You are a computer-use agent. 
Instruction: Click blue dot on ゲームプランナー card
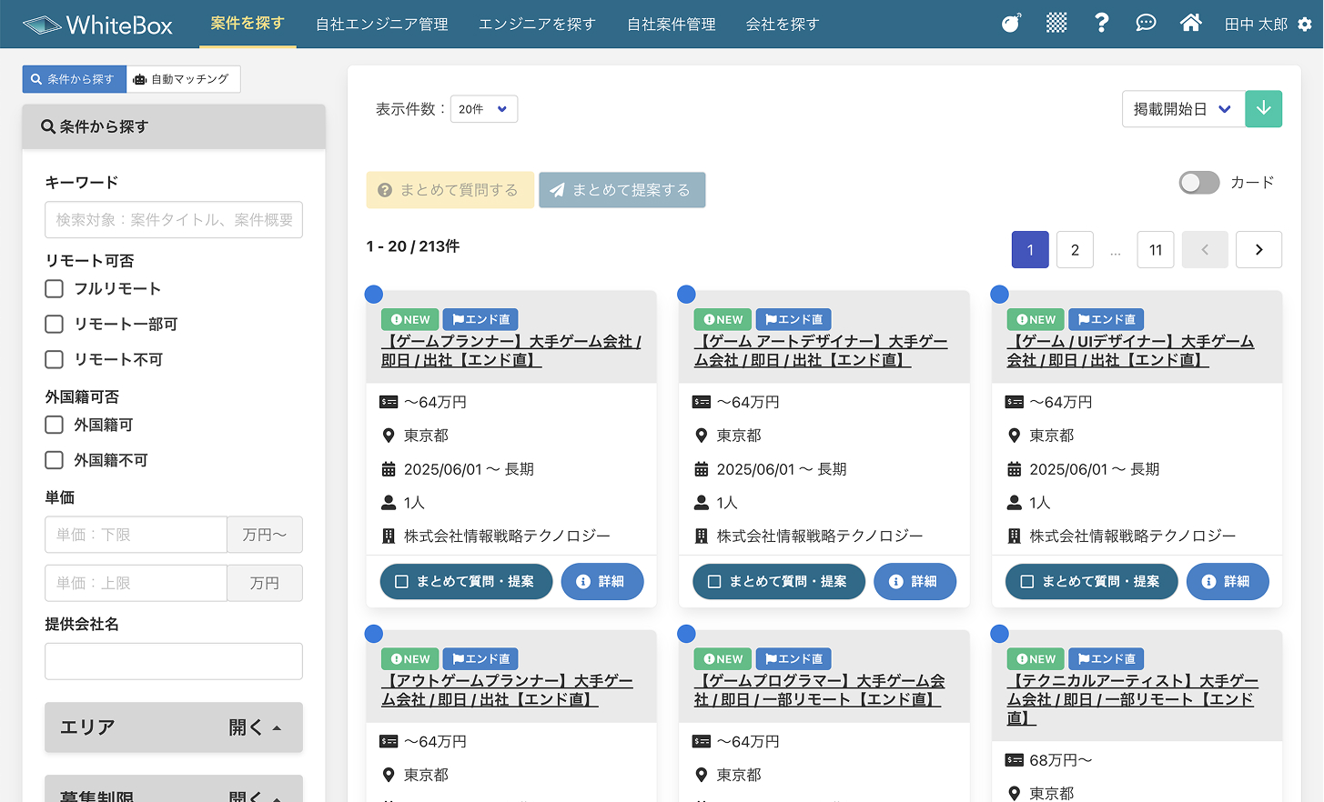374,295
